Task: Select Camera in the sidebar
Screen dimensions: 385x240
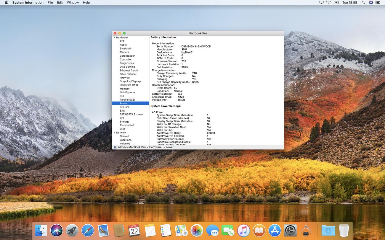Action: coord(124,52)
